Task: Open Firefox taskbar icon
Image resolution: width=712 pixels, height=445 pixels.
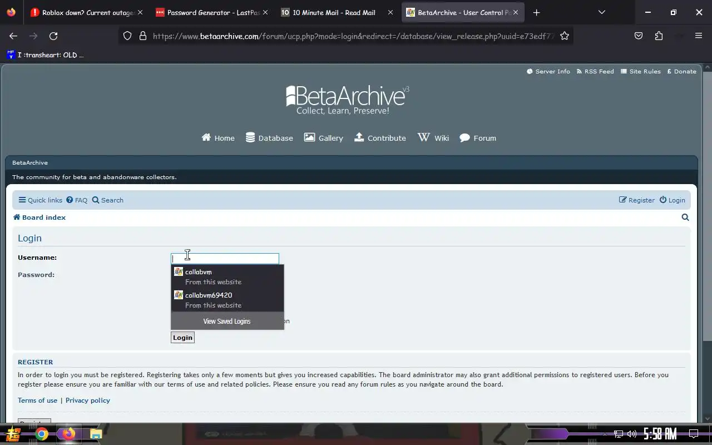Action: tap(68, 434)
